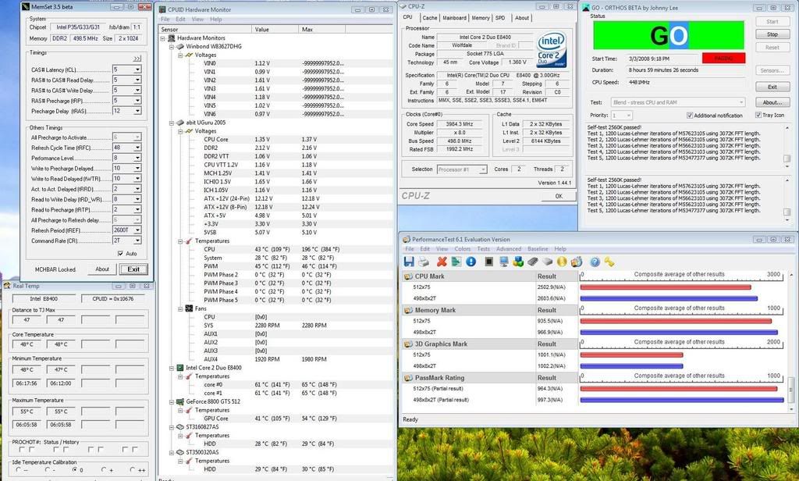Screen dimensions: 799x481
Task: Open the Baseline menu in PerformanceTest
Action: [538, 249]
